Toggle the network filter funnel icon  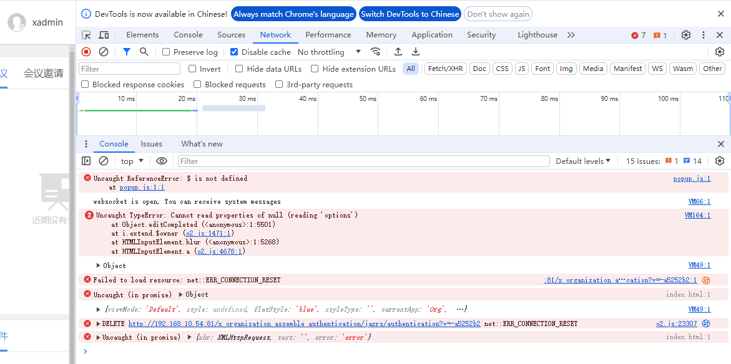pos(127,52)
